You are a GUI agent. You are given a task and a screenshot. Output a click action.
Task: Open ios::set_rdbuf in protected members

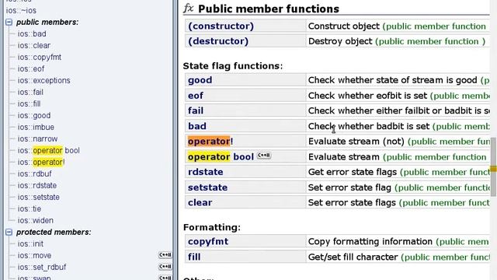pyautogui.click(x=41, y=268)
